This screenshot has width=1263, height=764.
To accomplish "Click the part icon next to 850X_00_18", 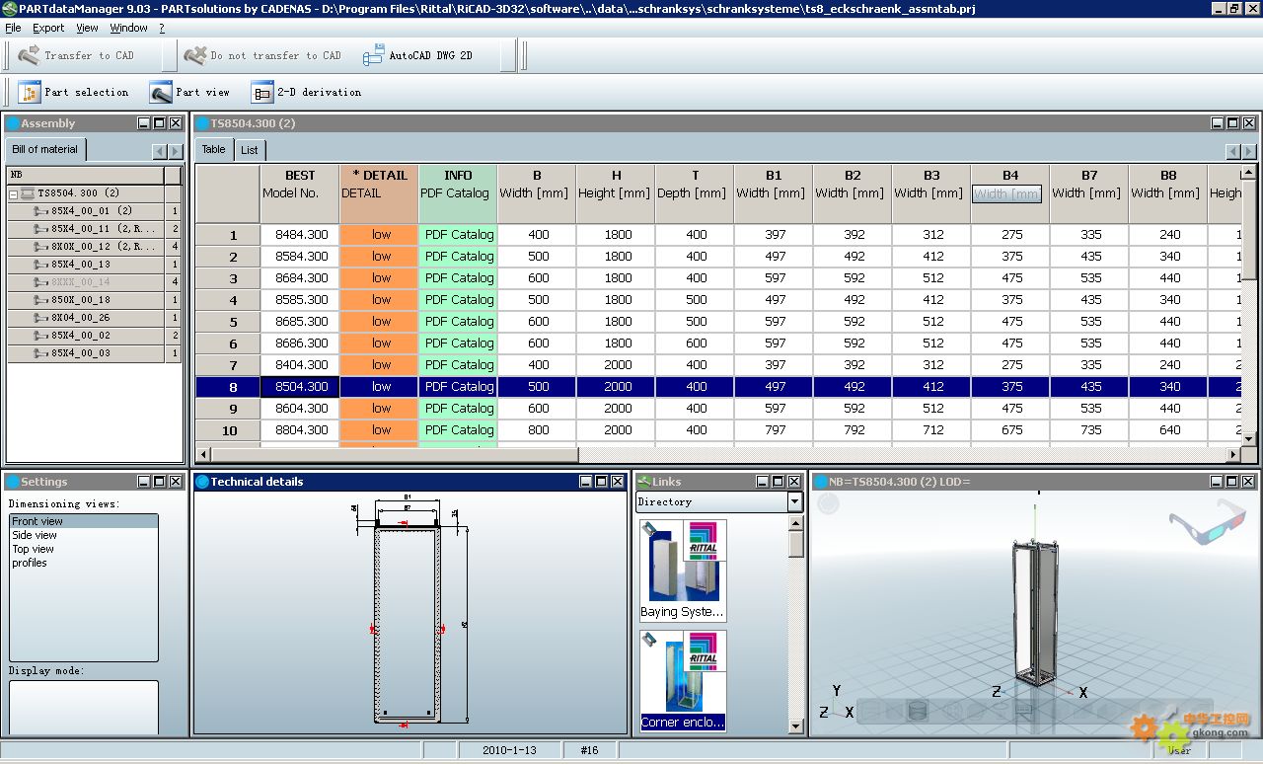I will [41, 300].
